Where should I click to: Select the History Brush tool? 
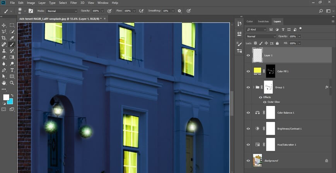click(x=12, y=51)
